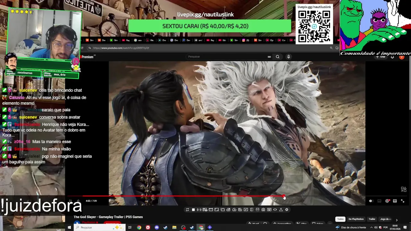
Task: Open the pop-up player icon
Action: pos(223,210)
